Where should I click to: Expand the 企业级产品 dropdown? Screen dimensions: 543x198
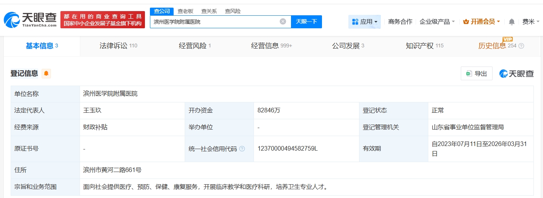coord(437,22)
